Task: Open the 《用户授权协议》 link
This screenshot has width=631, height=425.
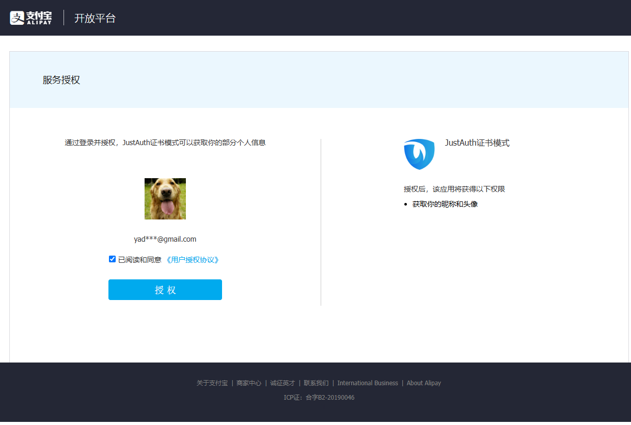Action: coord(193,260)
